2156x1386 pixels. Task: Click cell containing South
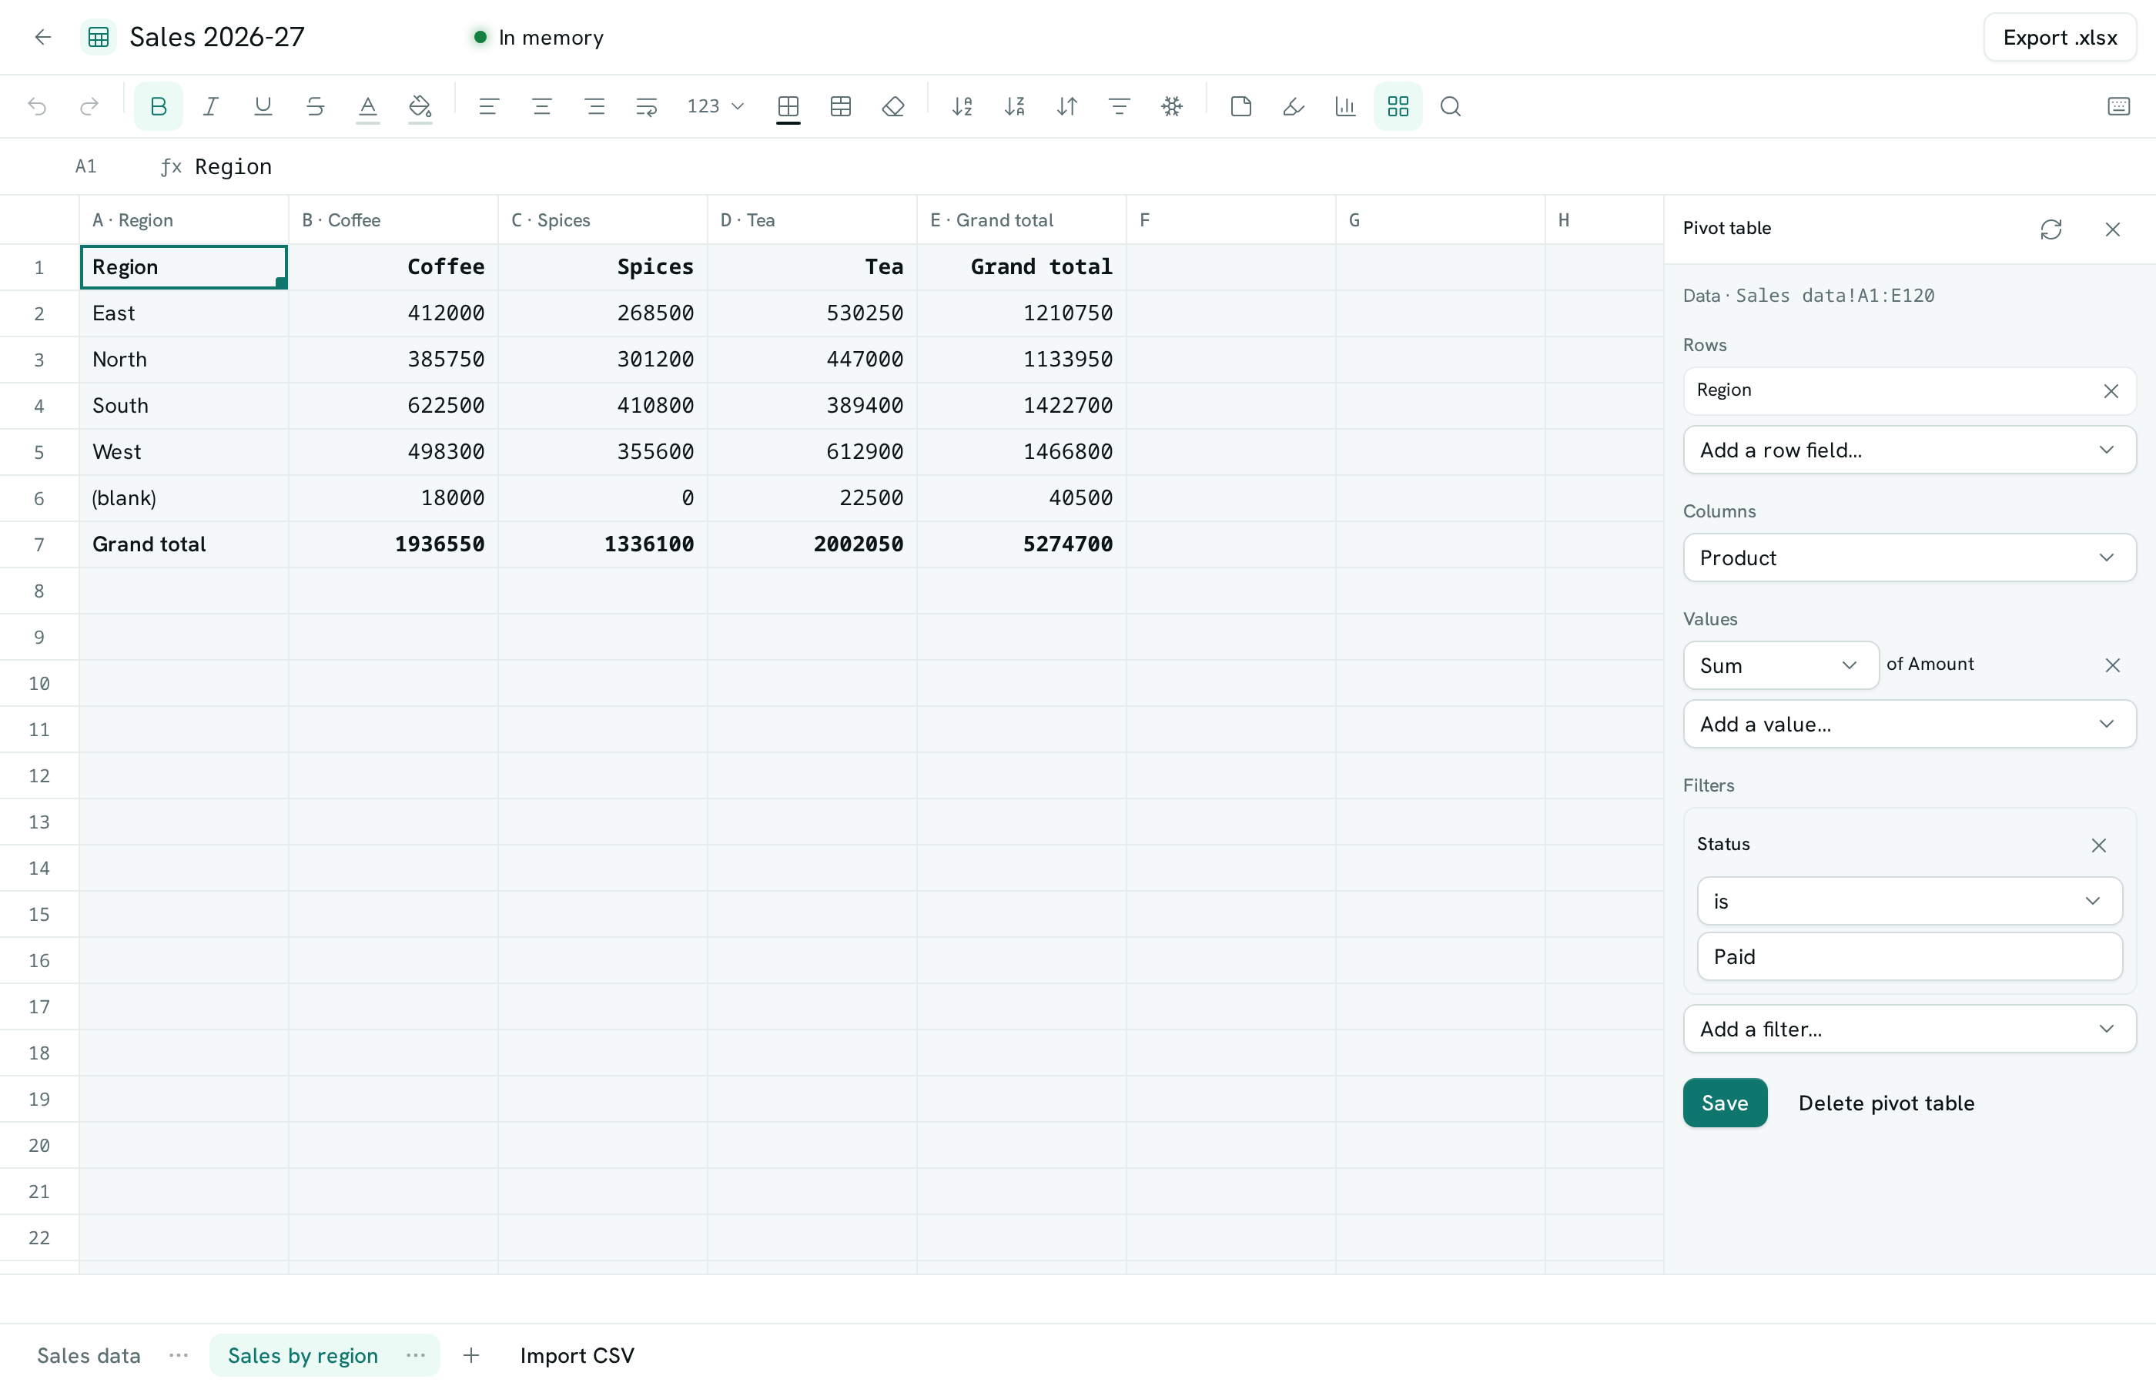[183, 406]
